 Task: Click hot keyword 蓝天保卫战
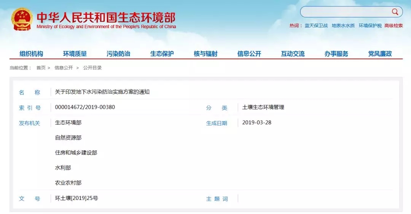(316, 26)
